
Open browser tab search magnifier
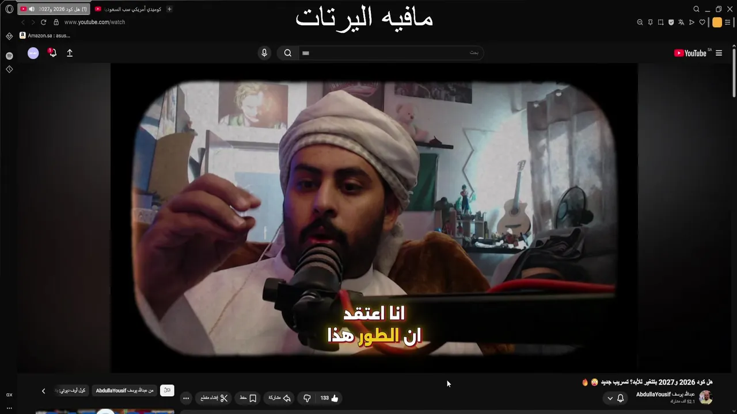point(696,9)
